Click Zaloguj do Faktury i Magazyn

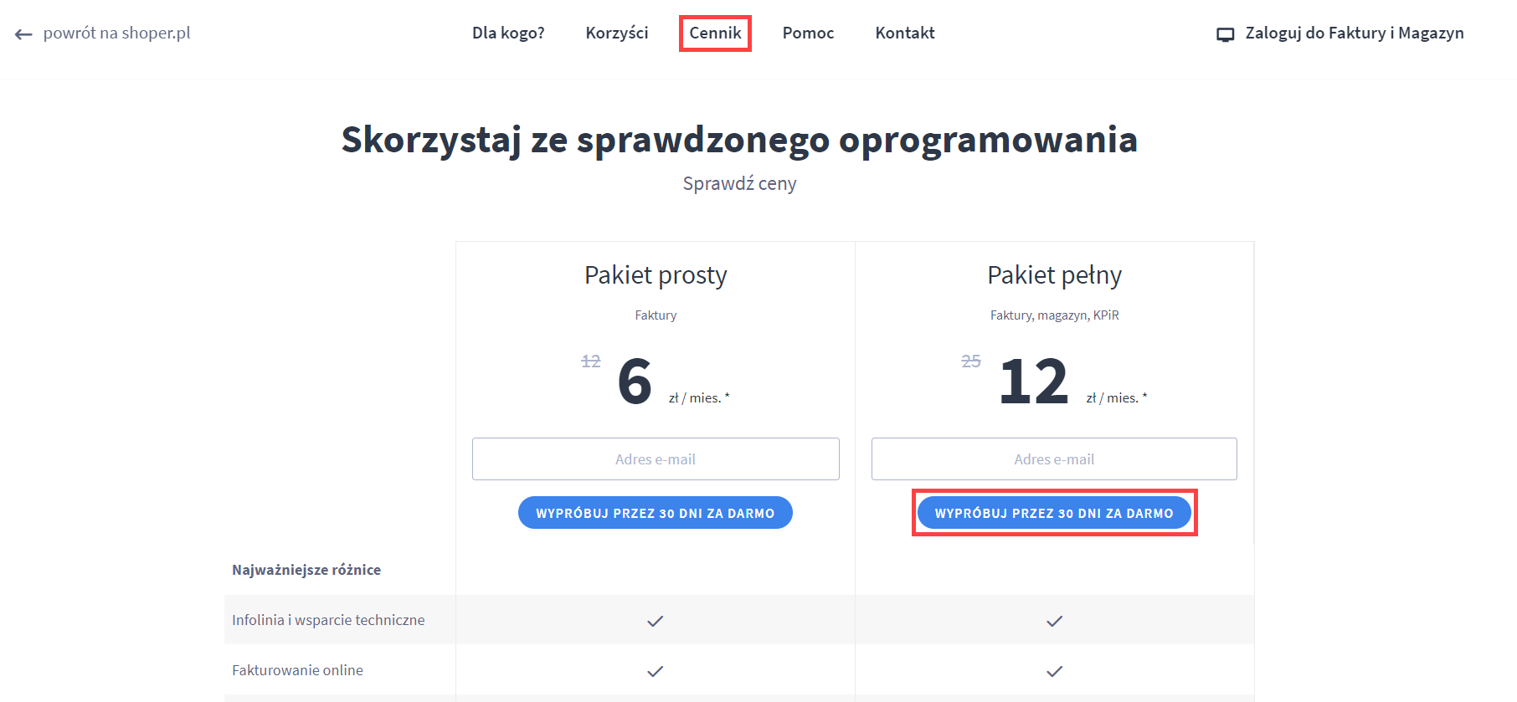1354,33
